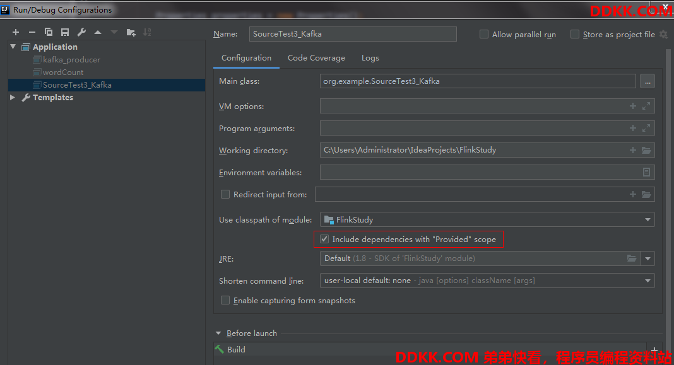This screenshot has height=365, width=674.
Task: Select the SourceTest3_Kafka configuration
Action: tap(107, 84)
